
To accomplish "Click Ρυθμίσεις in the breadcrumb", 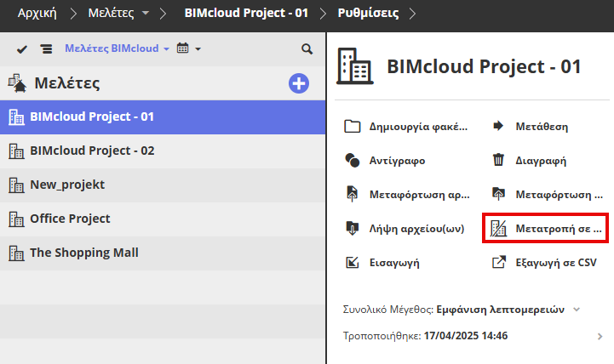I will pos(368,13).
